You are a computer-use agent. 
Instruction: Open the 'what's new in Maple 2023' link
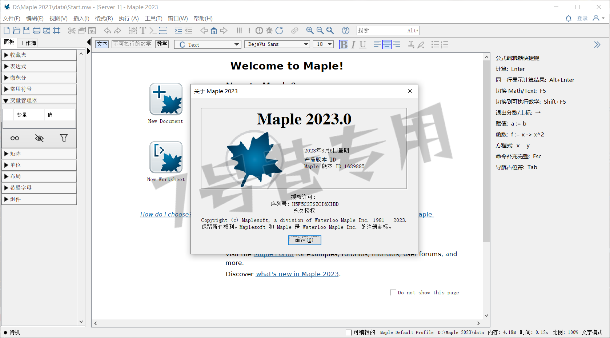point(297,274)
